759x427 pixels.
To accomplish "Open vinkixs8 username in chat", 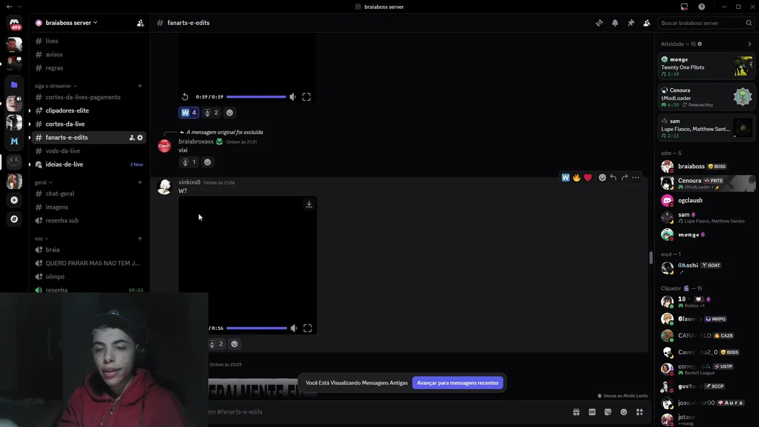I will pyautogui.click(x=189, y=182).
